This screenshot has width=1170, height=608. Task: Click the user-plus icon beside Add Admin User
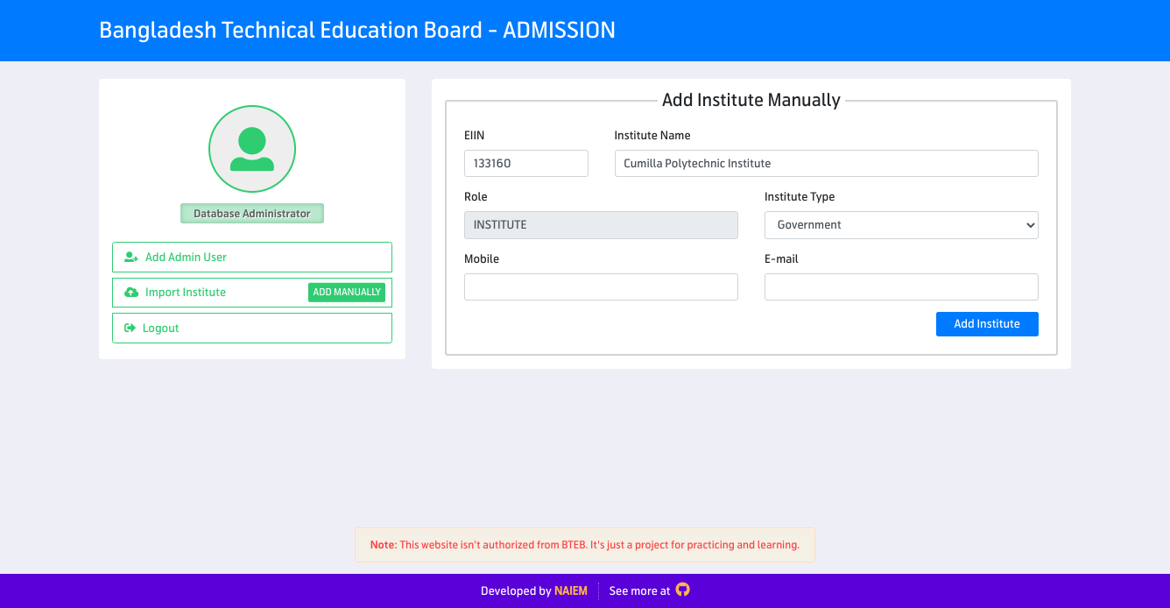tap(130, 257)
